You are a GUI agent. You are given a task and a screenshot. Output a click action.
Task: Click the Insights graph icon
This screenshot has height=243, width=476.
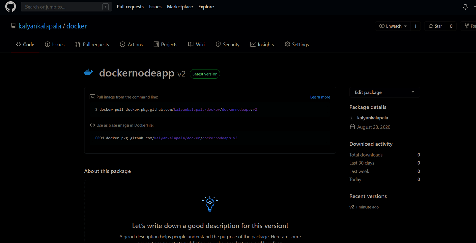pyautogui.click(x=253, y=44)
